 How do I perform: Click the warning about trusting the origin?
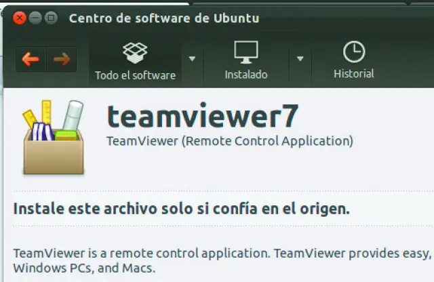point(181,208)
